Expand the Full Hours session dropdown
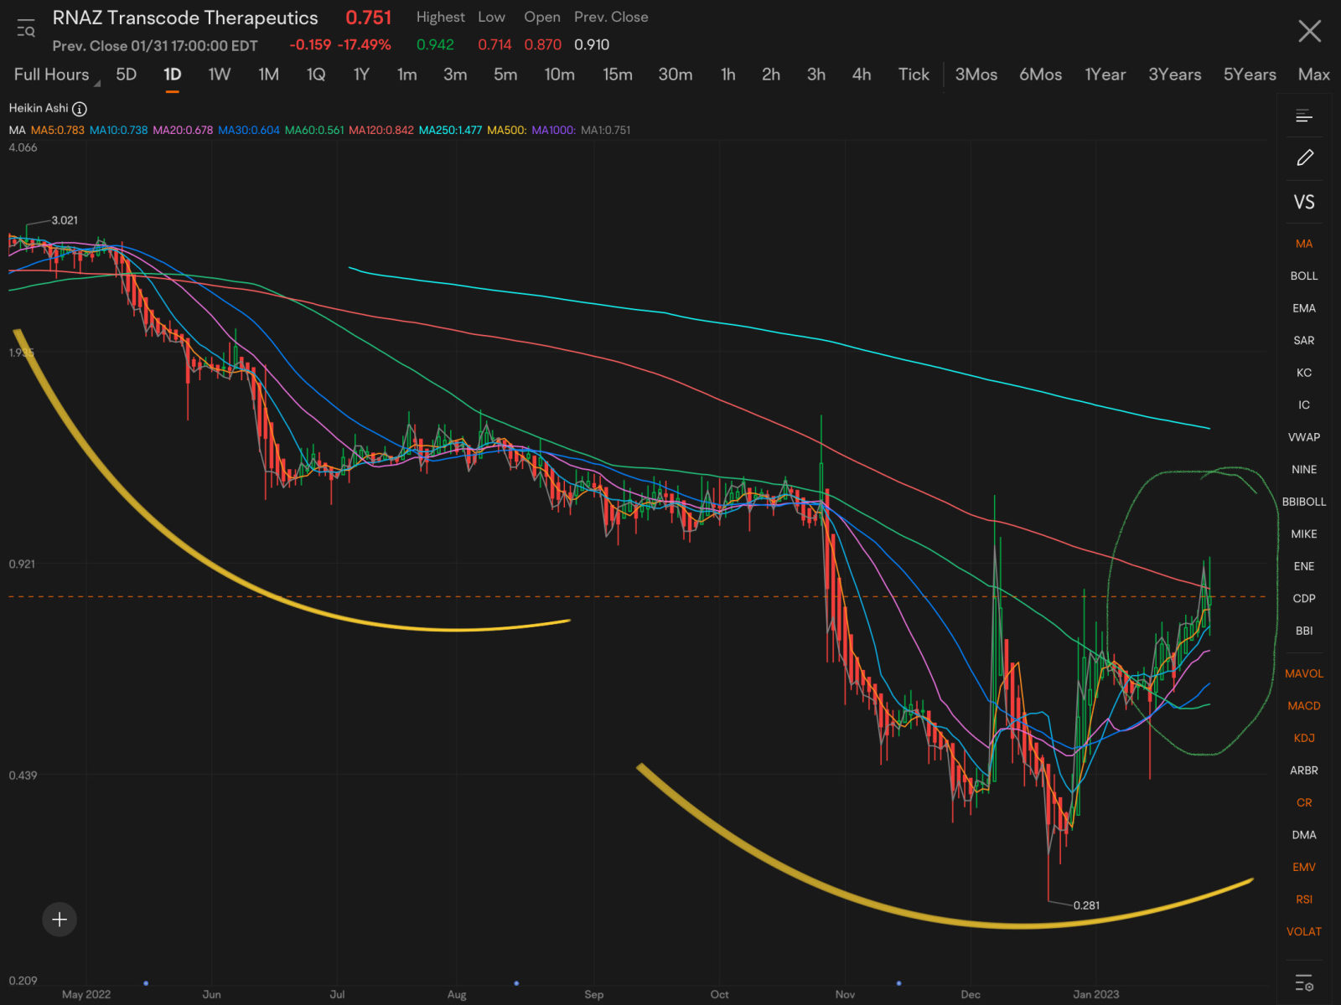 (56, 75)
